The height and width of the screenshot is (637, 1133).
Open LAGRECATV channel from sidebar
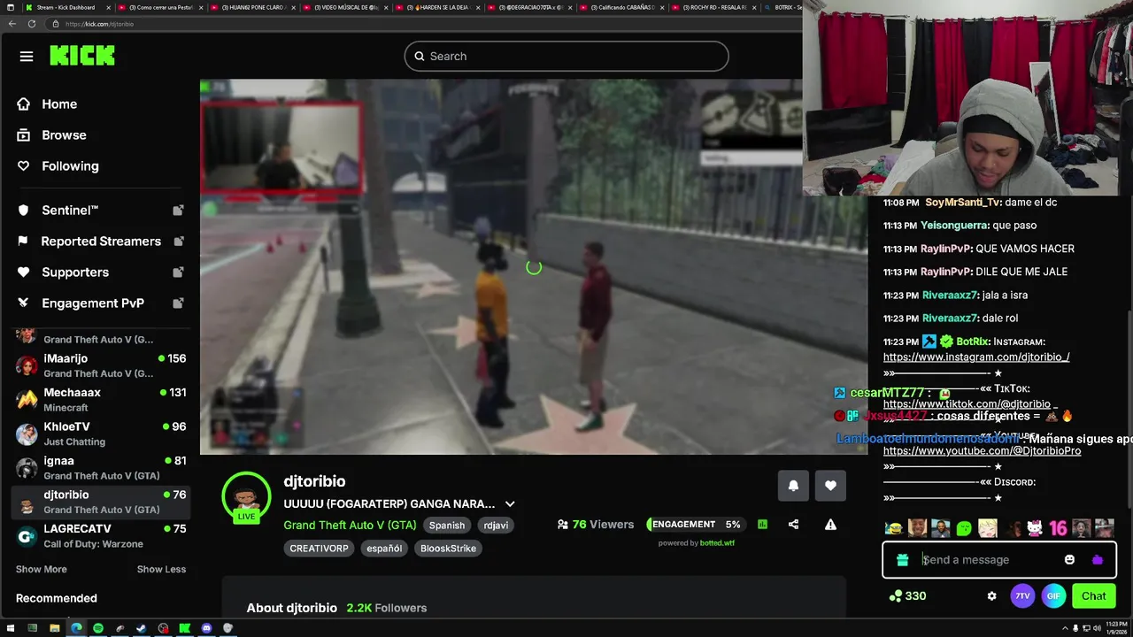(x=101, y=535)
